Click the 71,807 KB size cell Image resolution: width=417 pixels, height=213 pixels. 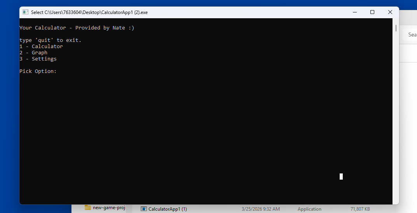point(360,209)
